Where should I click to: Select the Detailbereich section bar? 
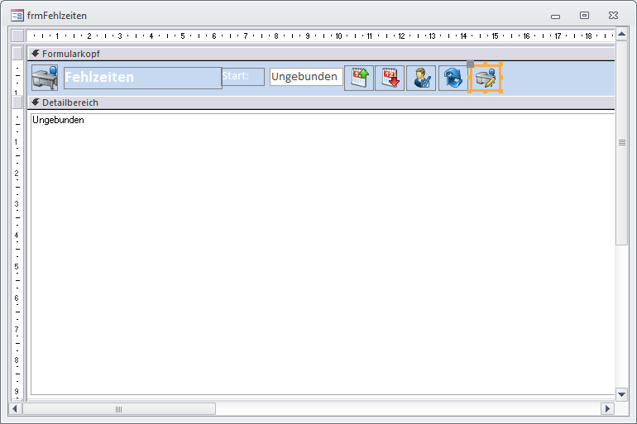pyautogui.click(x=323, y=102)
